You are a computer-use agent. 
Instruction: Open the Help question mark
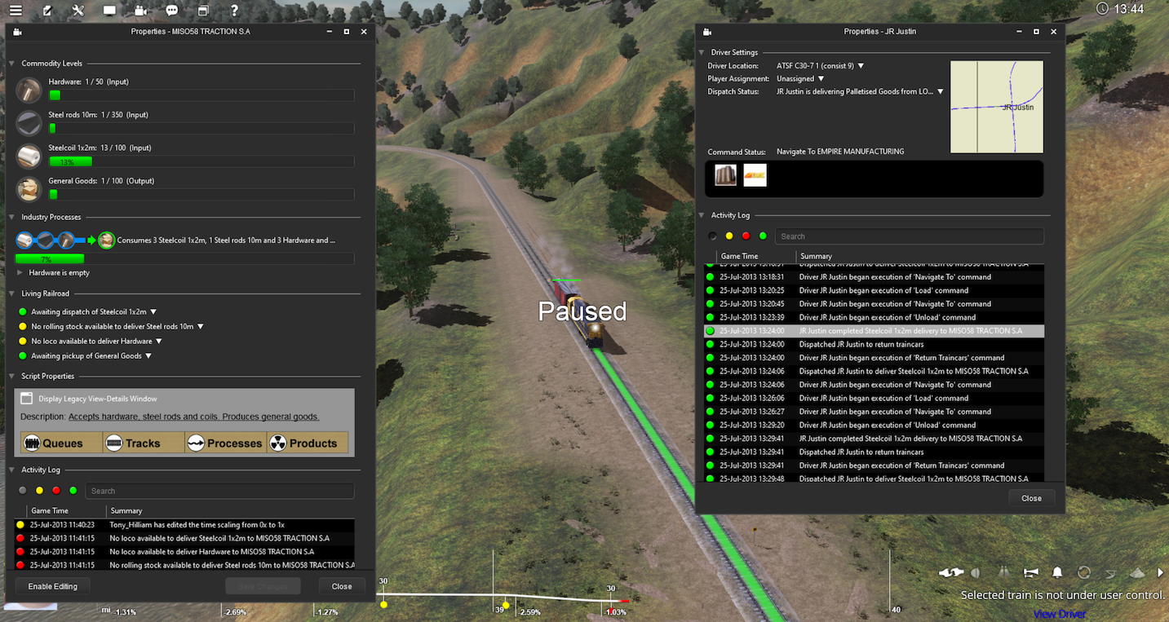coord(233,11)
